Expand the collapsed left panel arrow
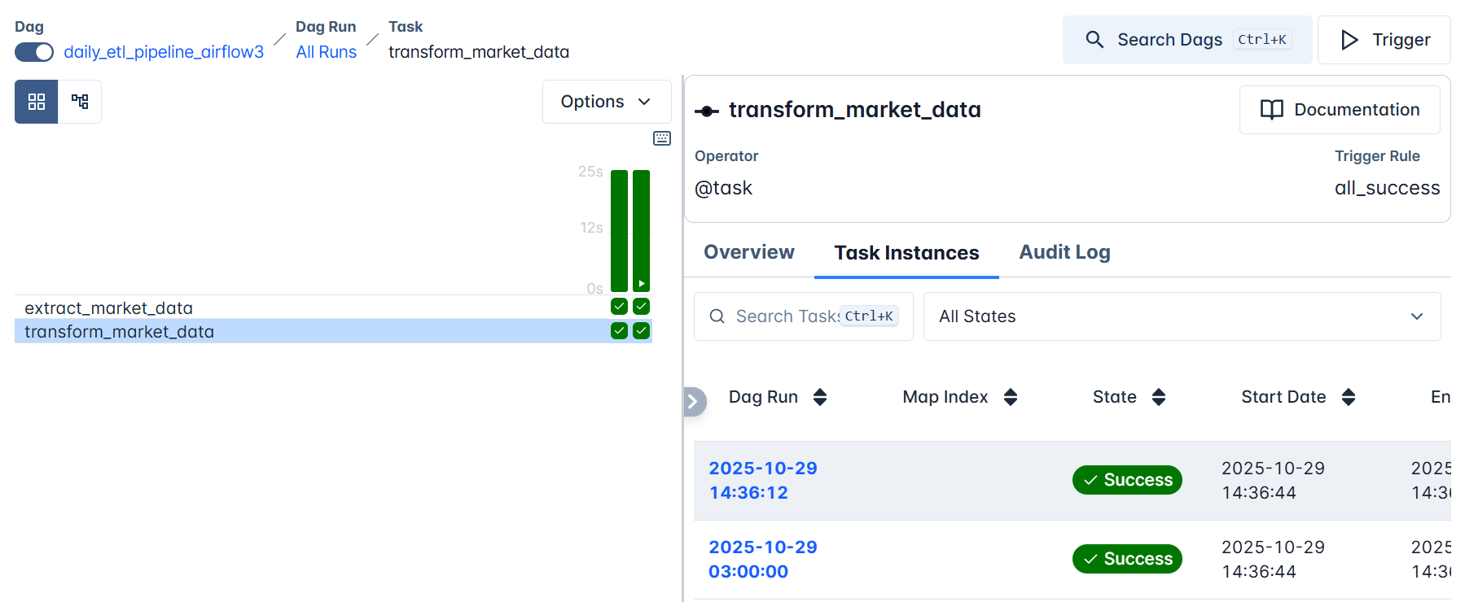1465x602 pixels. coord(693,401)
